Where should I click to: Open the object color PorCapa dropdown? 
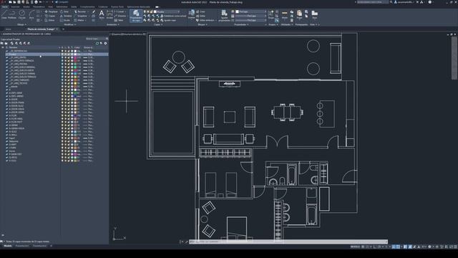coord(251,11)
